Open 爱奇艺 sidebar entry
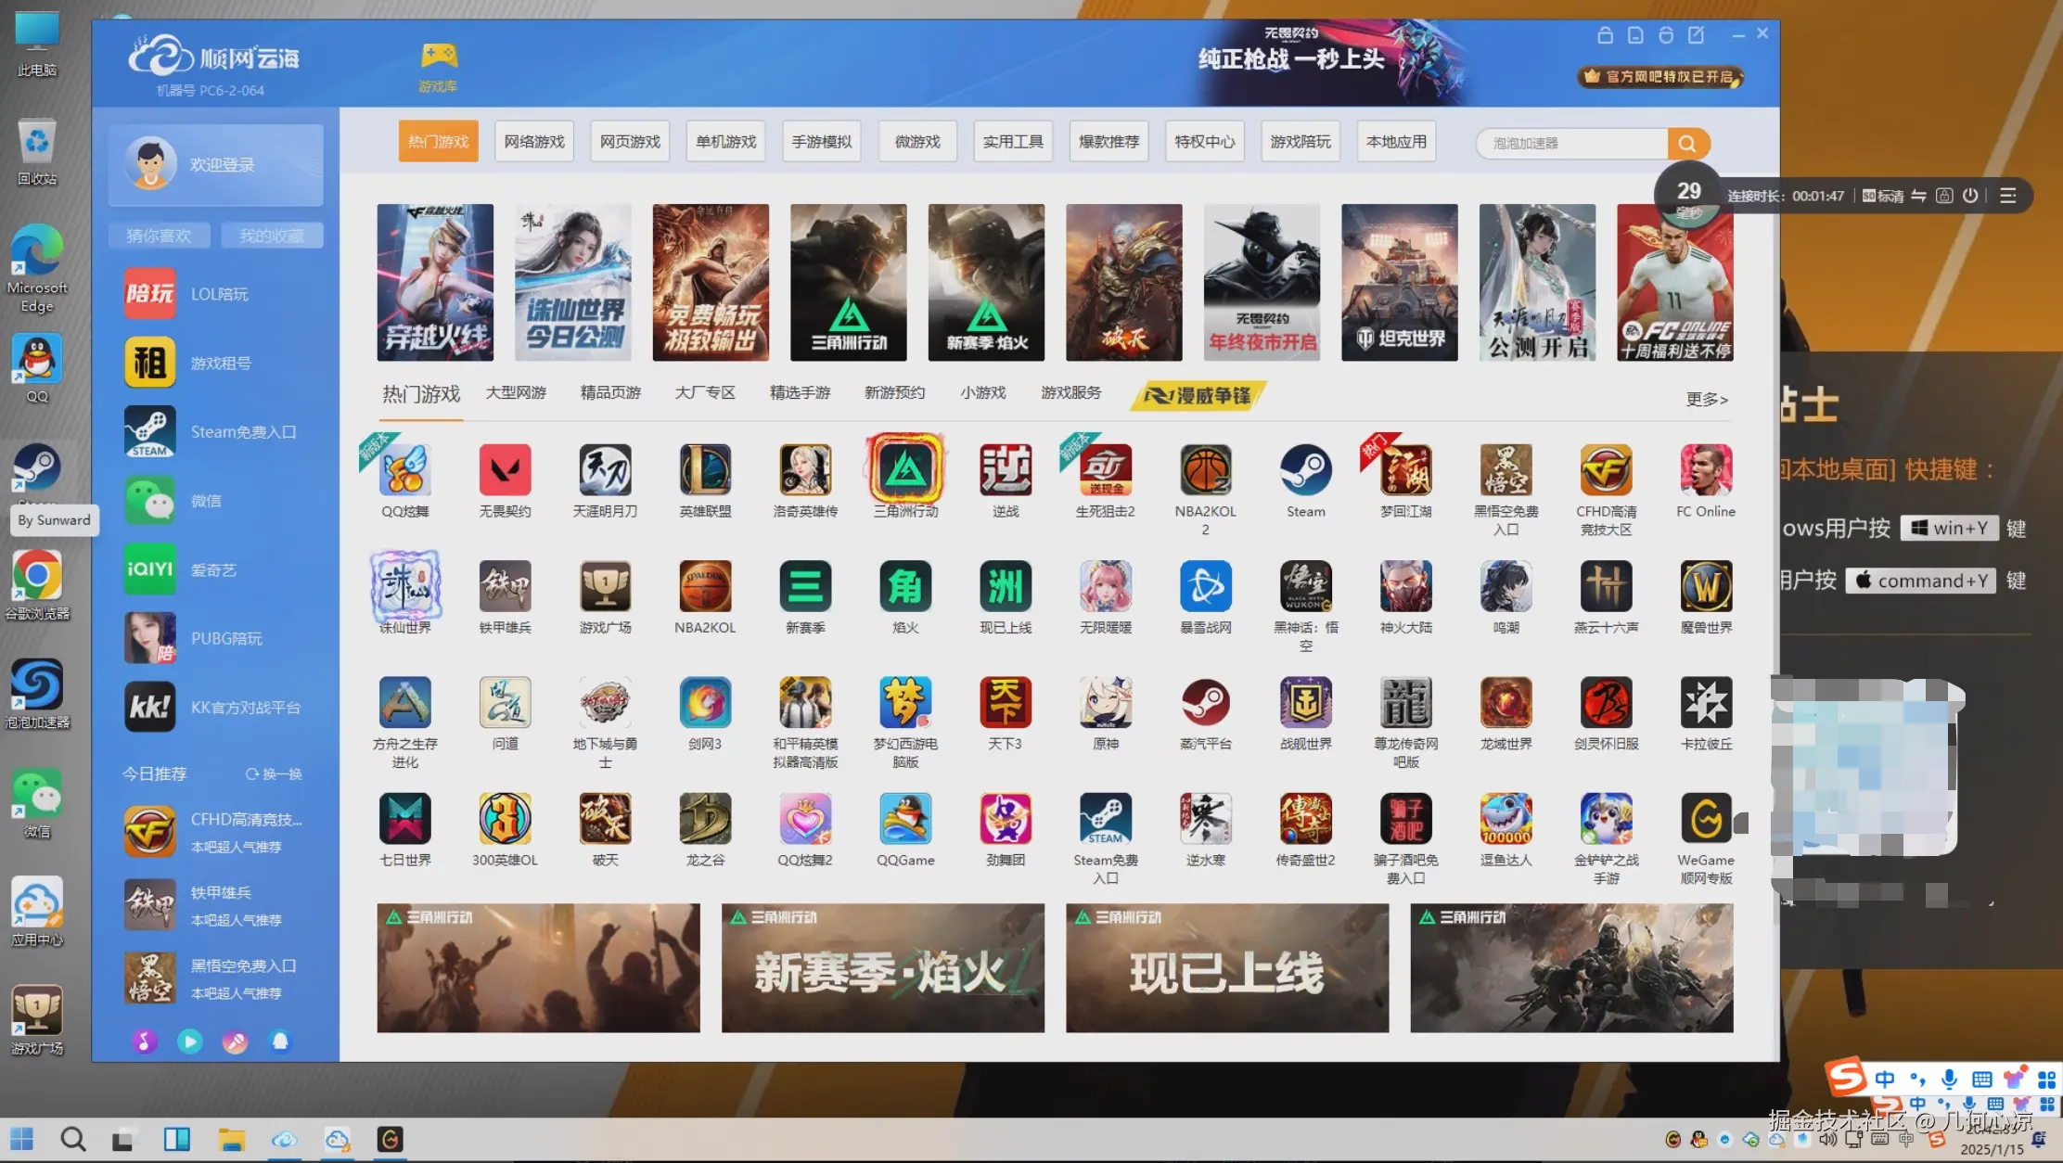2063x1163 pixels. pos(213,569)
